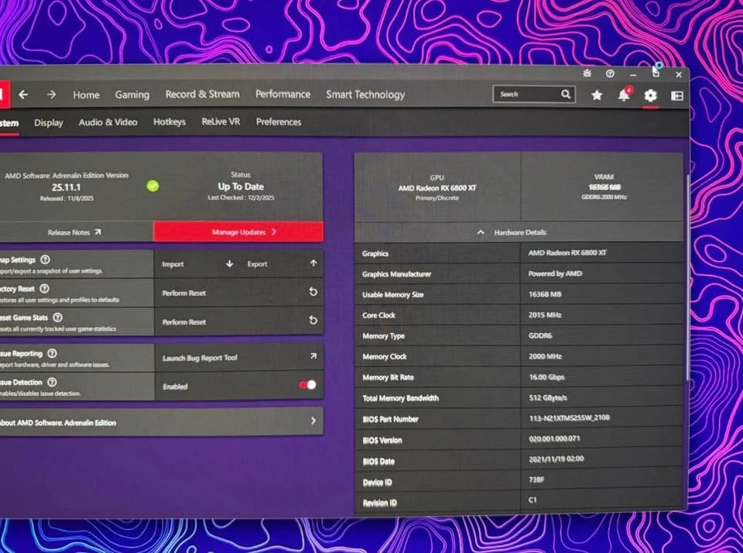Click BIOS Date value 2021/11/19 02:00

(x=556, y=459)
